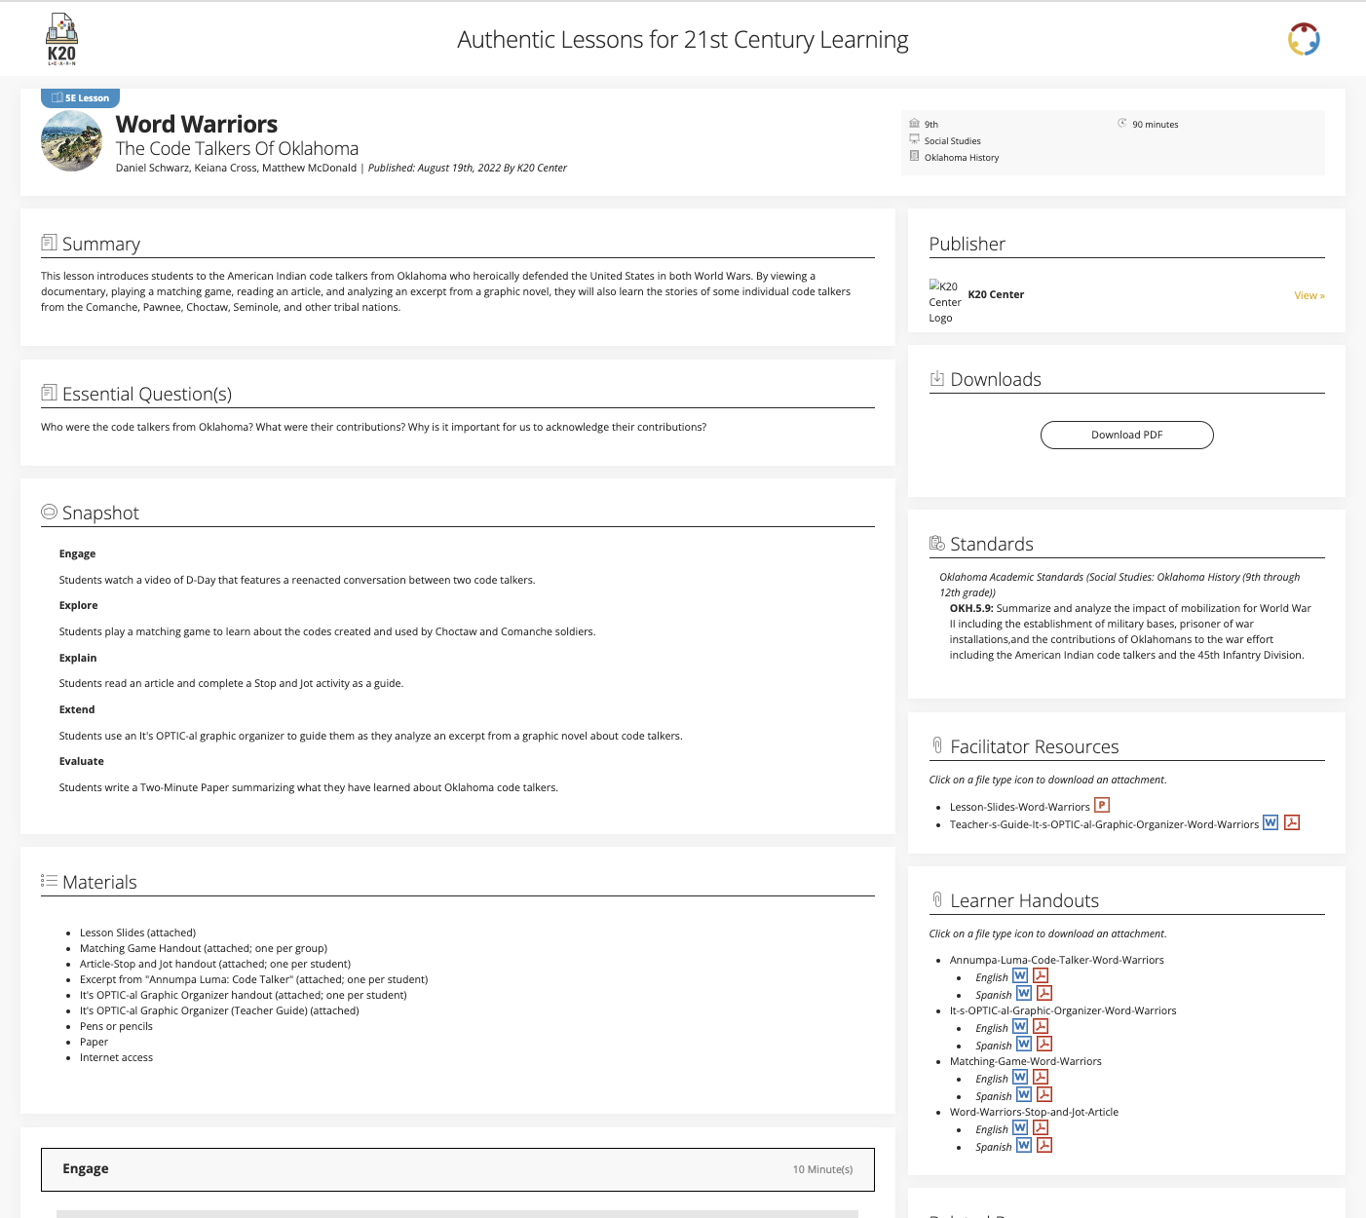Download Annumpa Luma English Word document
Screen dimensions: 1366x1218
click(x=1020, y=975)
